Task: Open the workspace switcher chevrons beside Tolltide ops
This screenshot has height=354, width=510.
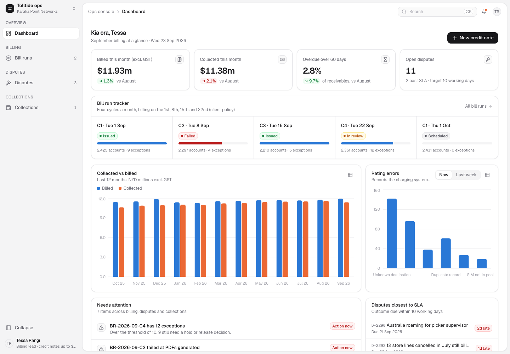Action: (74, 8)
